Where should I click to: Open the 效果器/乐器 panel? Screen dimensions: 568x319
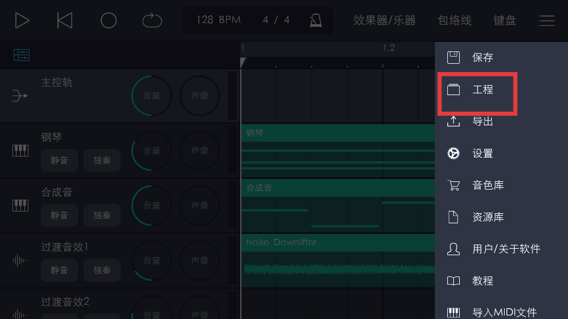(385, 21)
